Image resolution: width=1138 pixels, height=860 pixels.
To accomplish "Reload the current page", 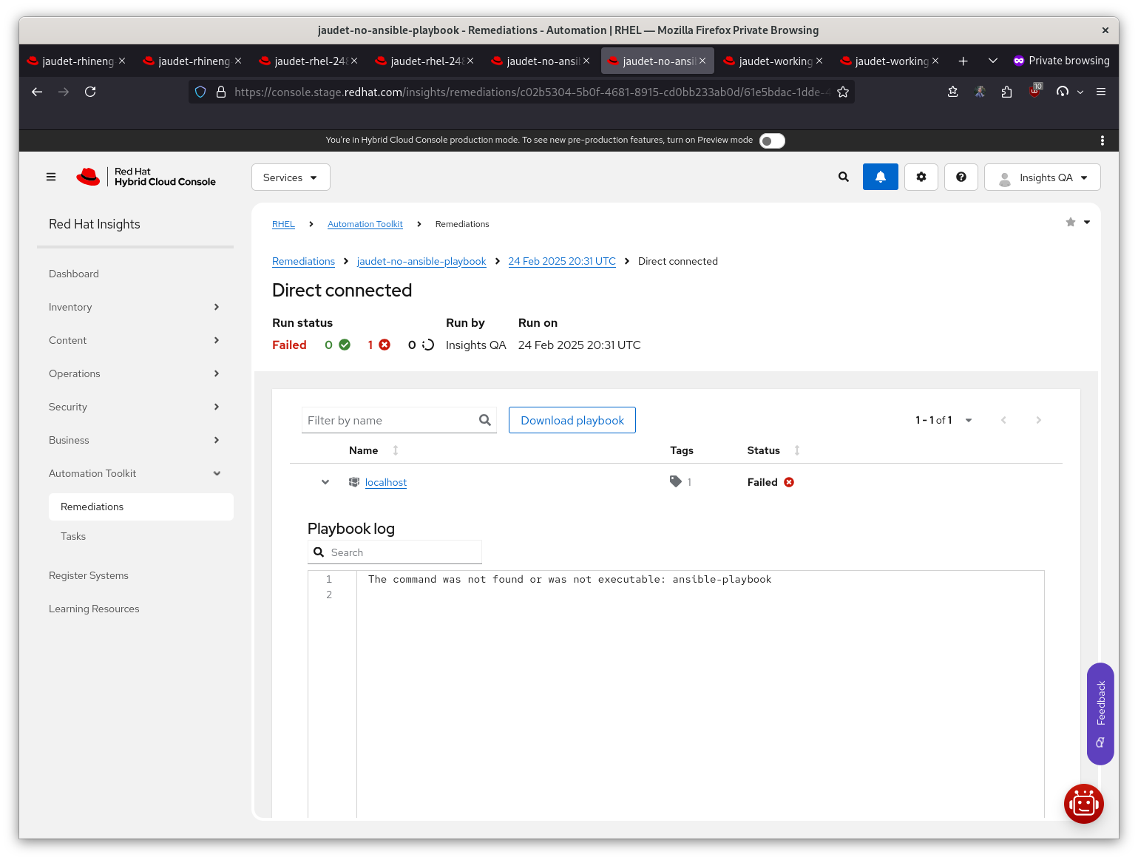I will point(90,92).
